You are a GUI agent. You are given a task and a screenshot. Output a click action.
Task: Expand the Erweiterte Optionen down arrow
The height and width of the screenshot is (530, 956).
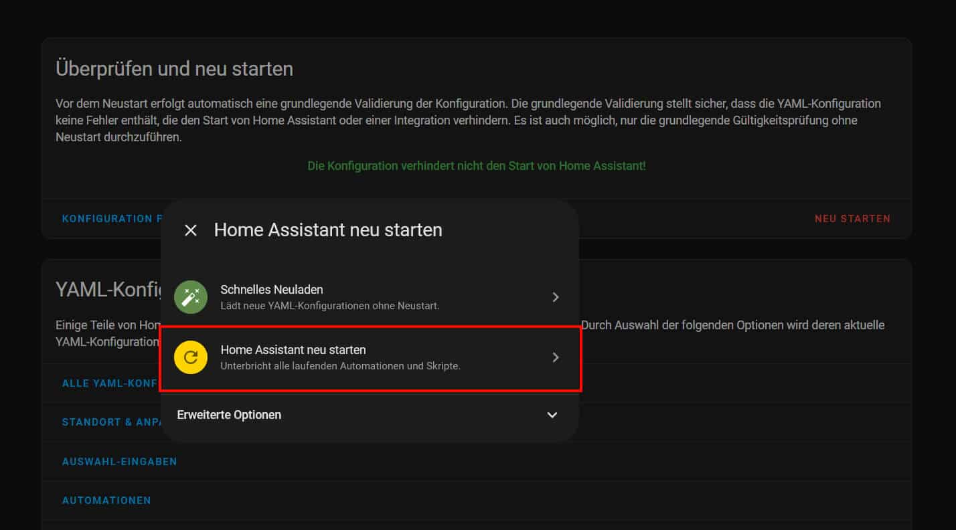click(552, 415)
